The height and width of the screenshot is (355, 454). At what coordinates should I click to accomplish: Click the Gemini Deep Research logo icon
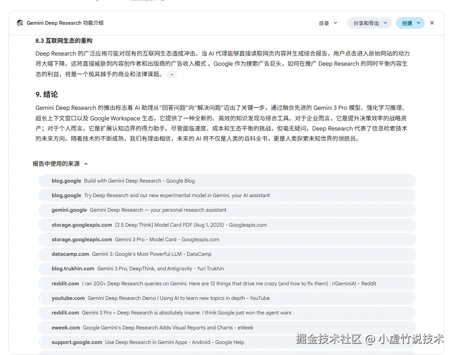point(19,22)
